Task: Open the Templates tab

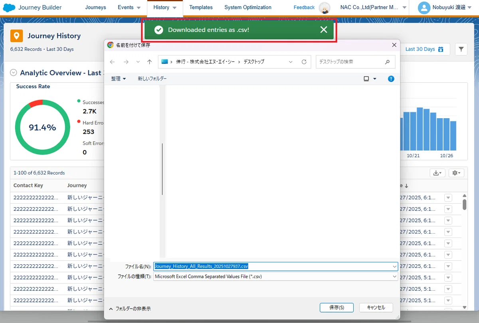Action: pos(201,7)
